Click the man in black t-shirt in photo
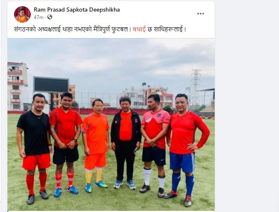Viewport: 279px width, 212px height. (x=34, y=148)
